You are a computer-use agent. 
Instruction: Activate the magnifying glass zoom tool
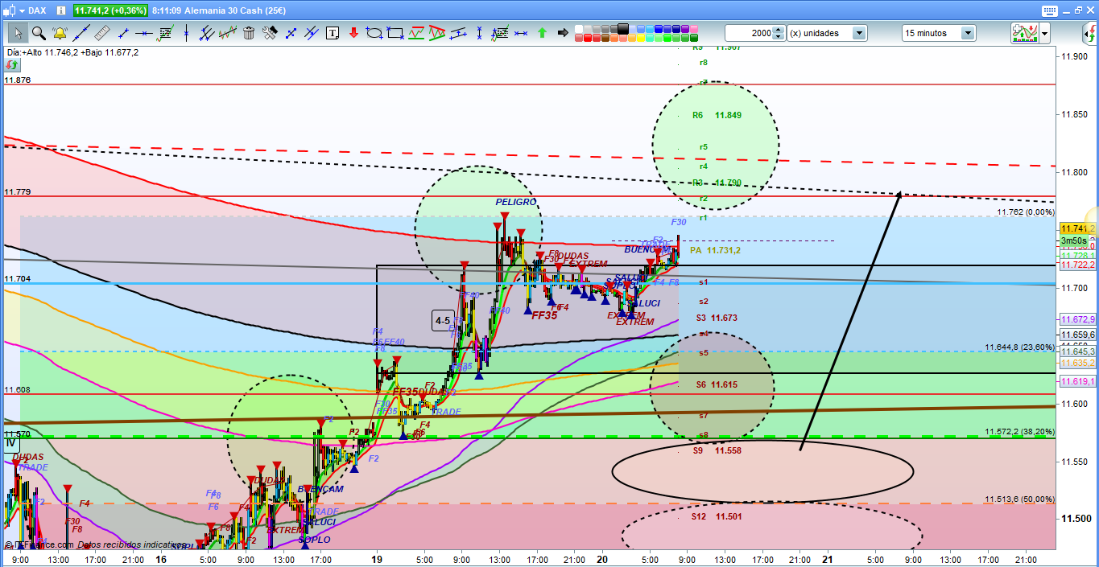[38, 33]
